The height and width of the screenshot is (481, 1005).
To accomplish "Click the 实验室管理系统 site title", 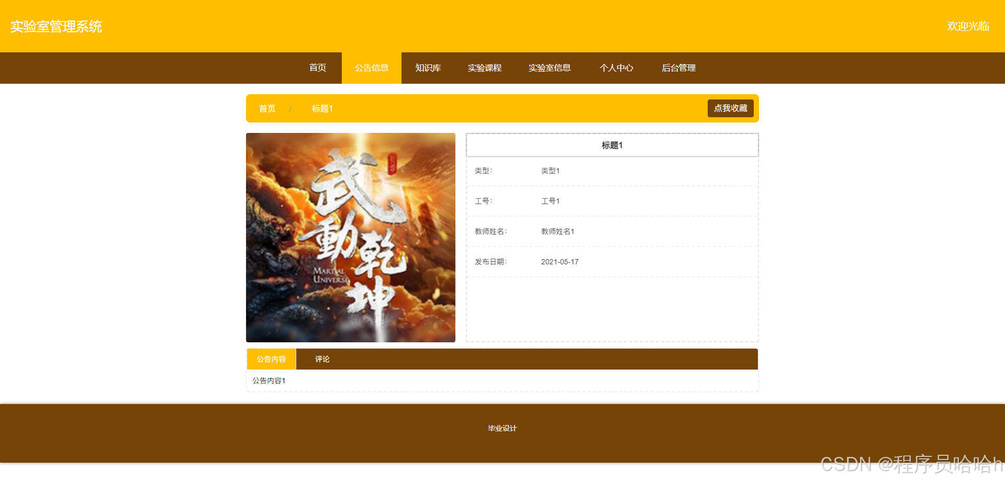I will click(56, 27).
